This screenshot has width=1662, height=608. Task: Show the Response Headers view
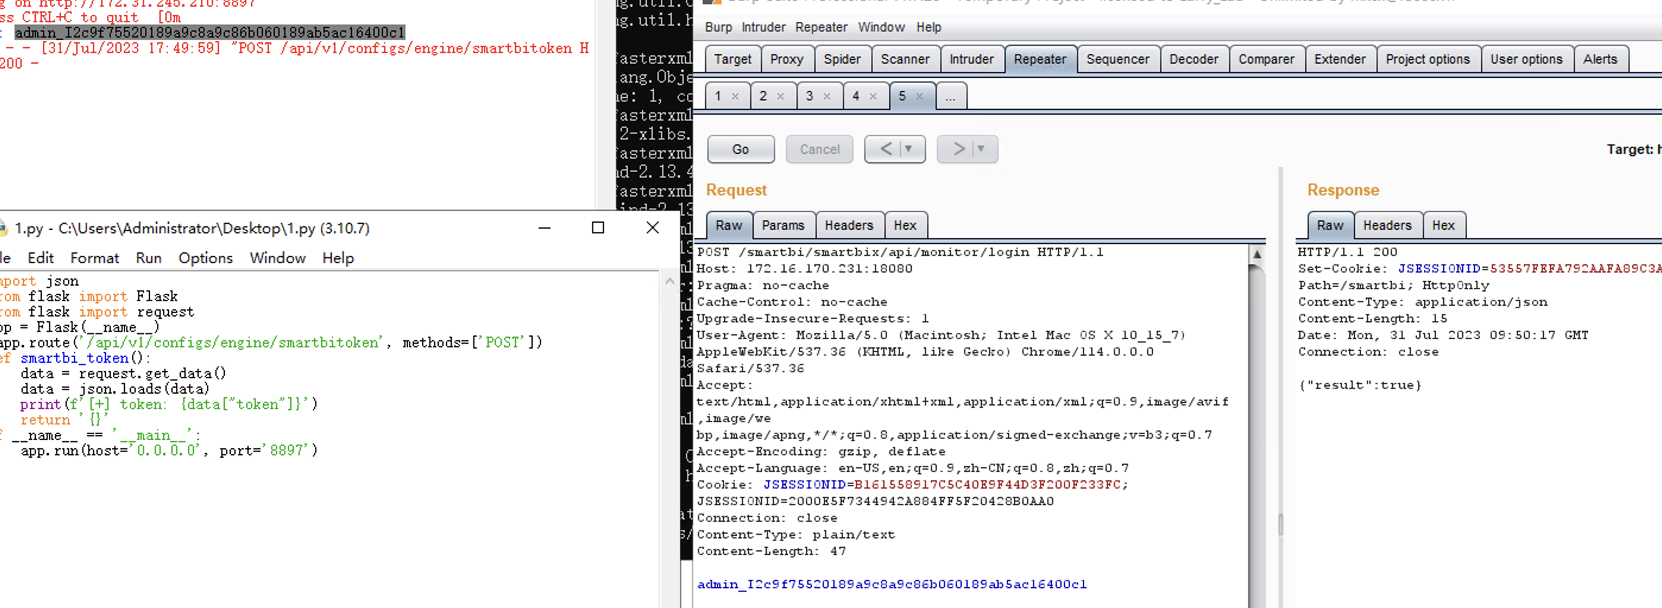pyautogui.click(x=1387, y=226)
